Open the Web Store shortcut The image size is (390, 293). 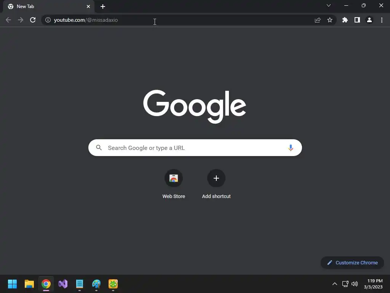[174, 184]
